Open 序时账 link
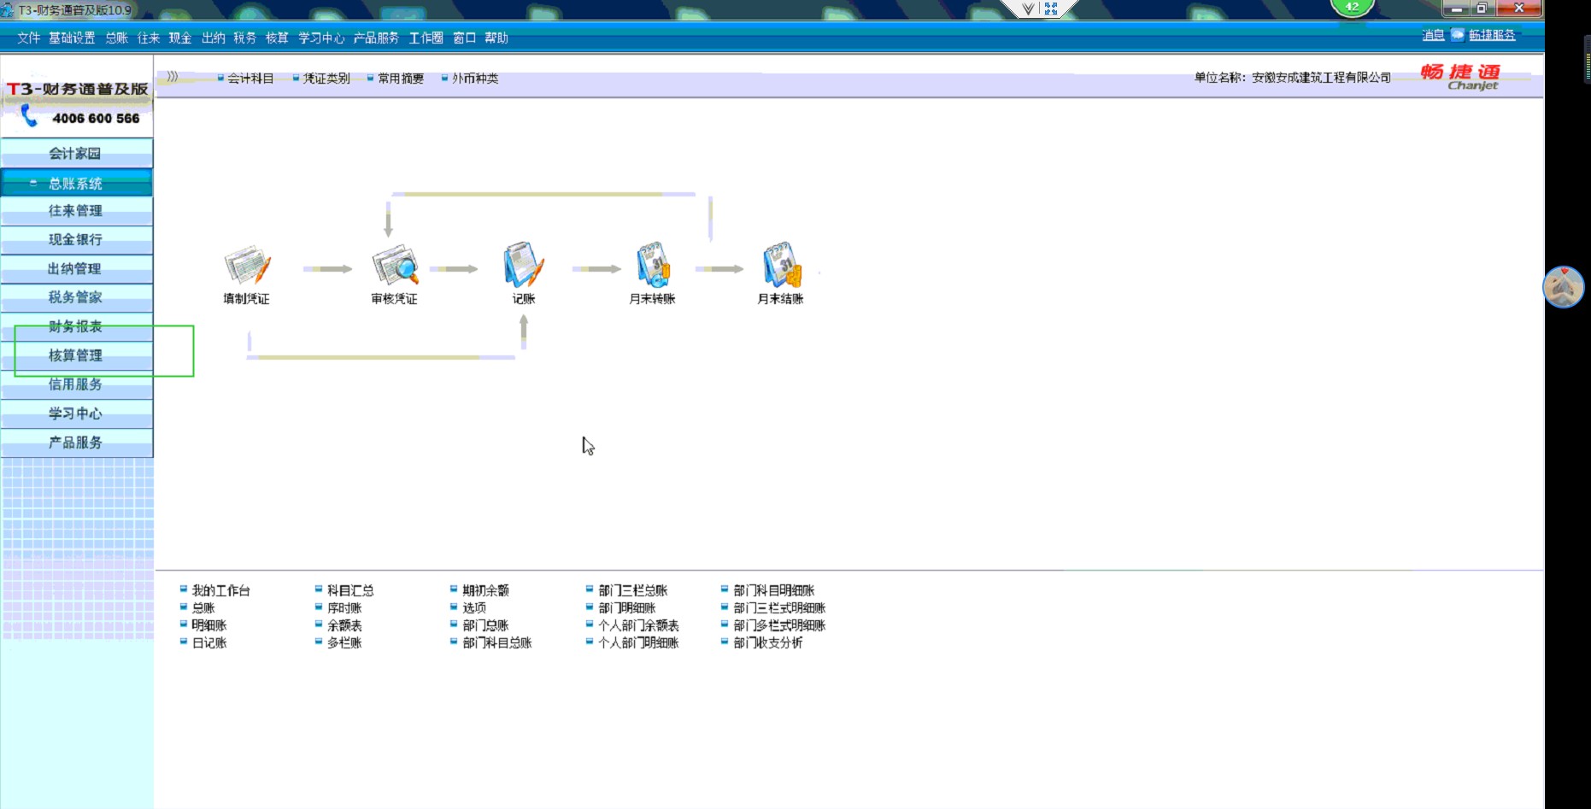 [x=344, y=608]
